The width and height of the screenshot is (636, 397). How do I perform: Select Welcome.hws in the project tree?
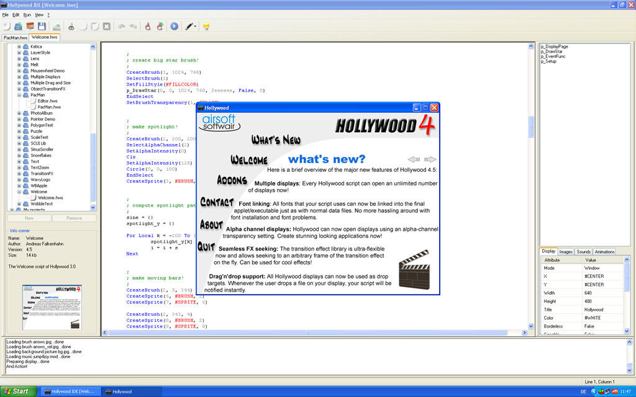50,198
